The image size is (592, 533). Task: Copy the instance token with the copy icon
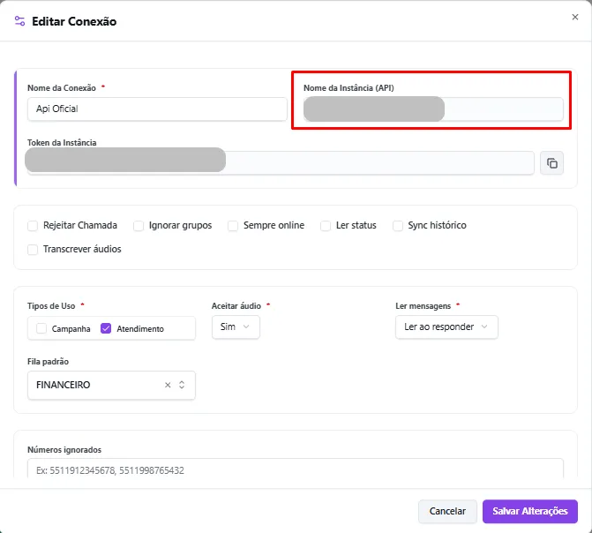point(551,163)
